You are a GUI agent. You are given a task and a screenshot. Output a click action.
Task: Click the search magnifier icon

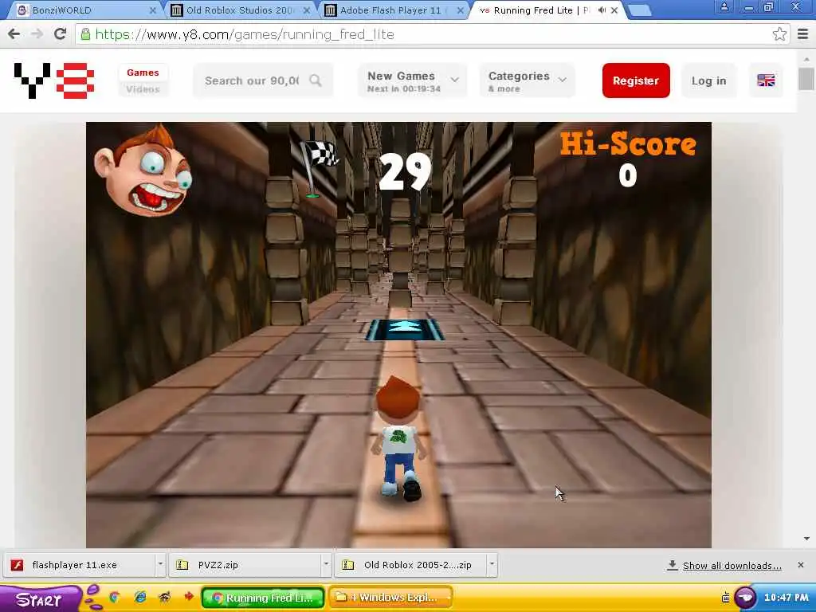coord(316,80)
